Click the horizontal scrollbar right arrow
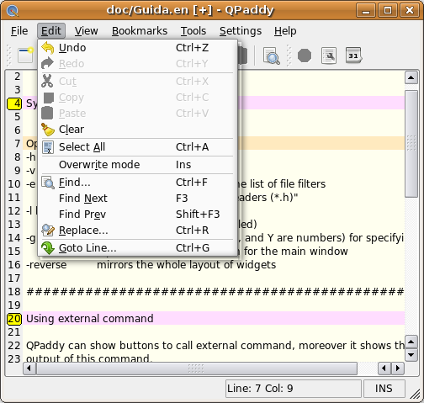 [x=397, y=369]
